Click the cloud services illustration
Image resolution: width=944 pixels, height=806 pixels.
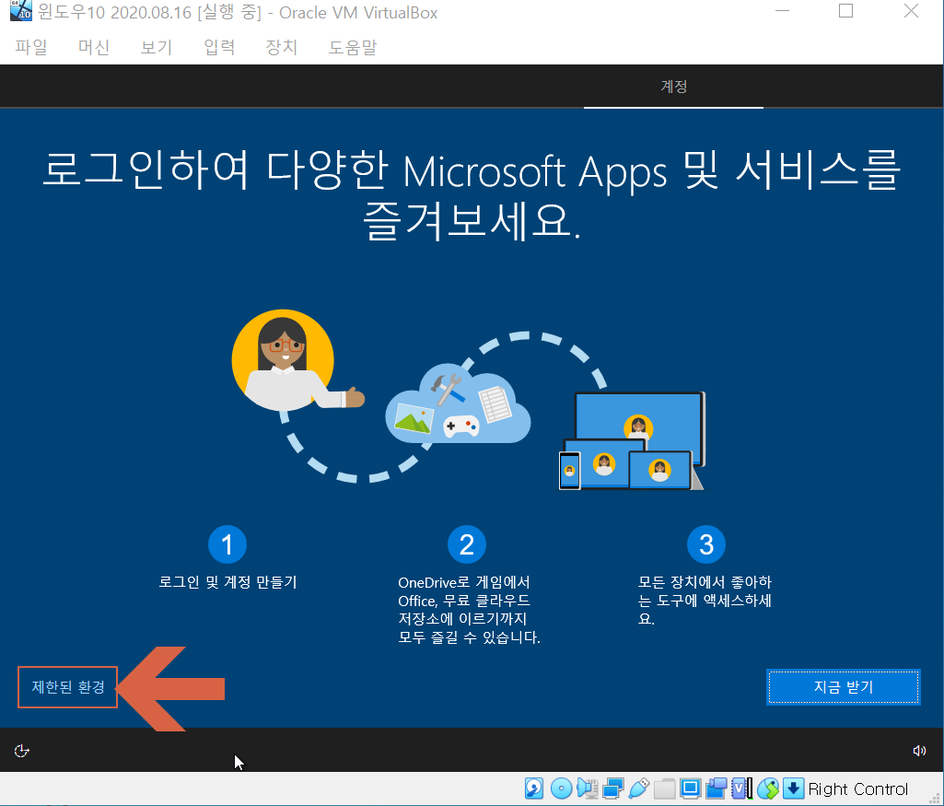pyautogui.click(x=458, y=404)
